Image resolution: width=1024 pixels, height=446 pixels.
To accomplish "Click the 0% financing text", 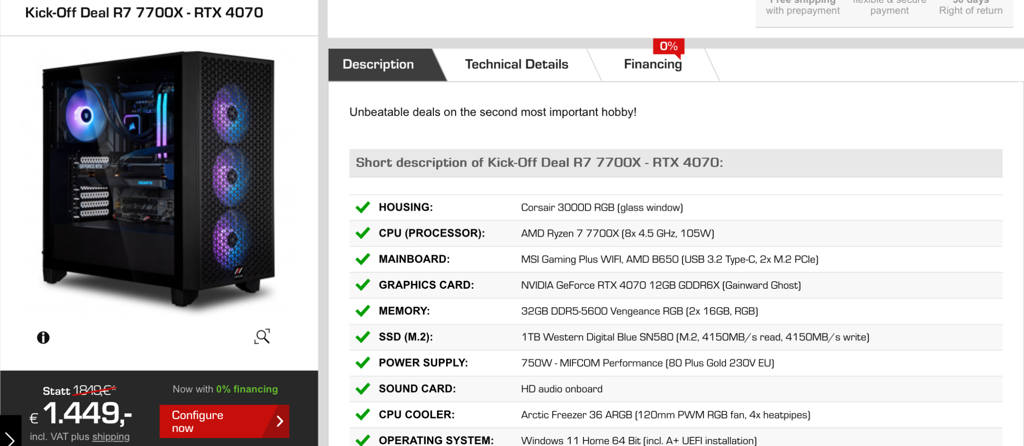I will (x=247, y=389).
